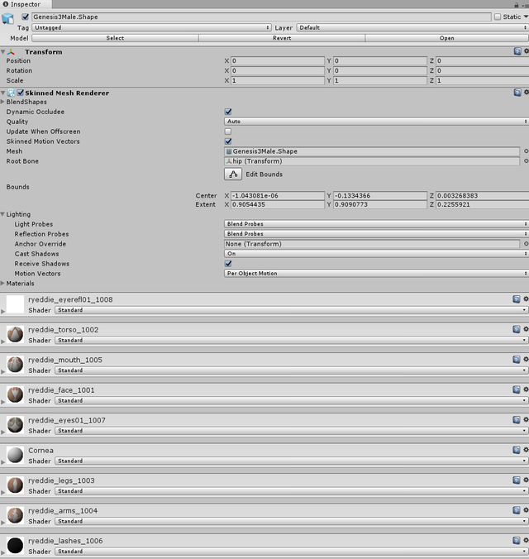Click the ryeddie_torso_1002 material preview sphere
Viewport: 529px width, 559px height.
click(x=16, y=334)
